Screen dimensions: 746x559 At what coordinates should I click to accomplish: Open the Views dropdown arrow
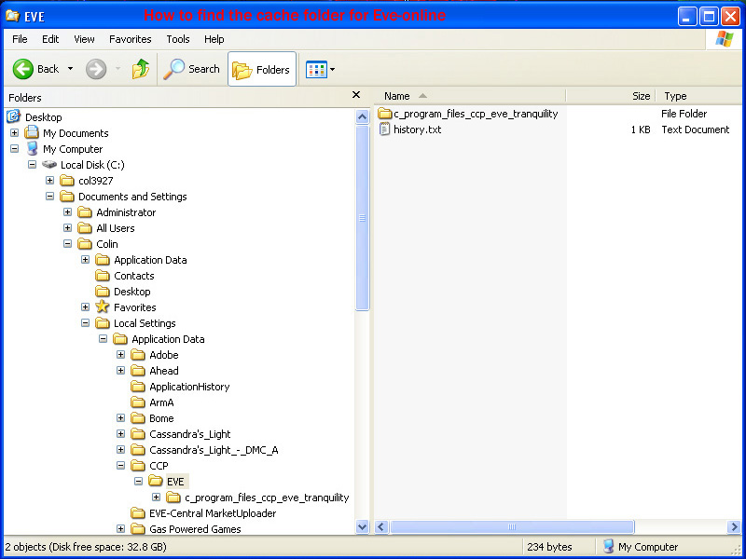[x=333, y=69]
